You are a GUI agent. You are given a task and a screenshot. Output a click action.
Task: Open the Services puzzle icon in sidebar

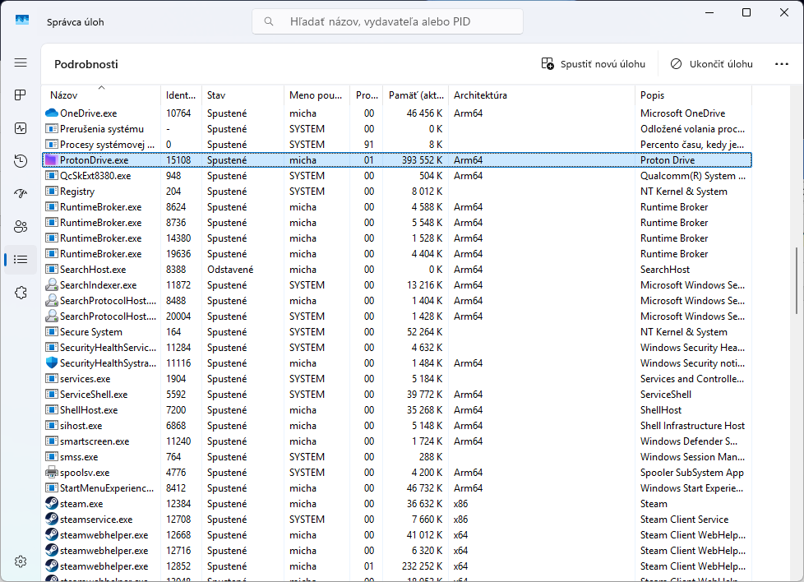coord(21,293)
